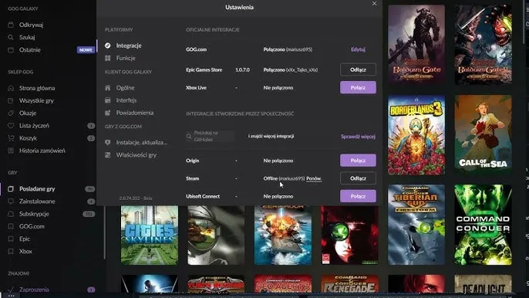
Task: Select the Powiadomienia settings section
Action: pyautogui.click(x=135, y=113)
